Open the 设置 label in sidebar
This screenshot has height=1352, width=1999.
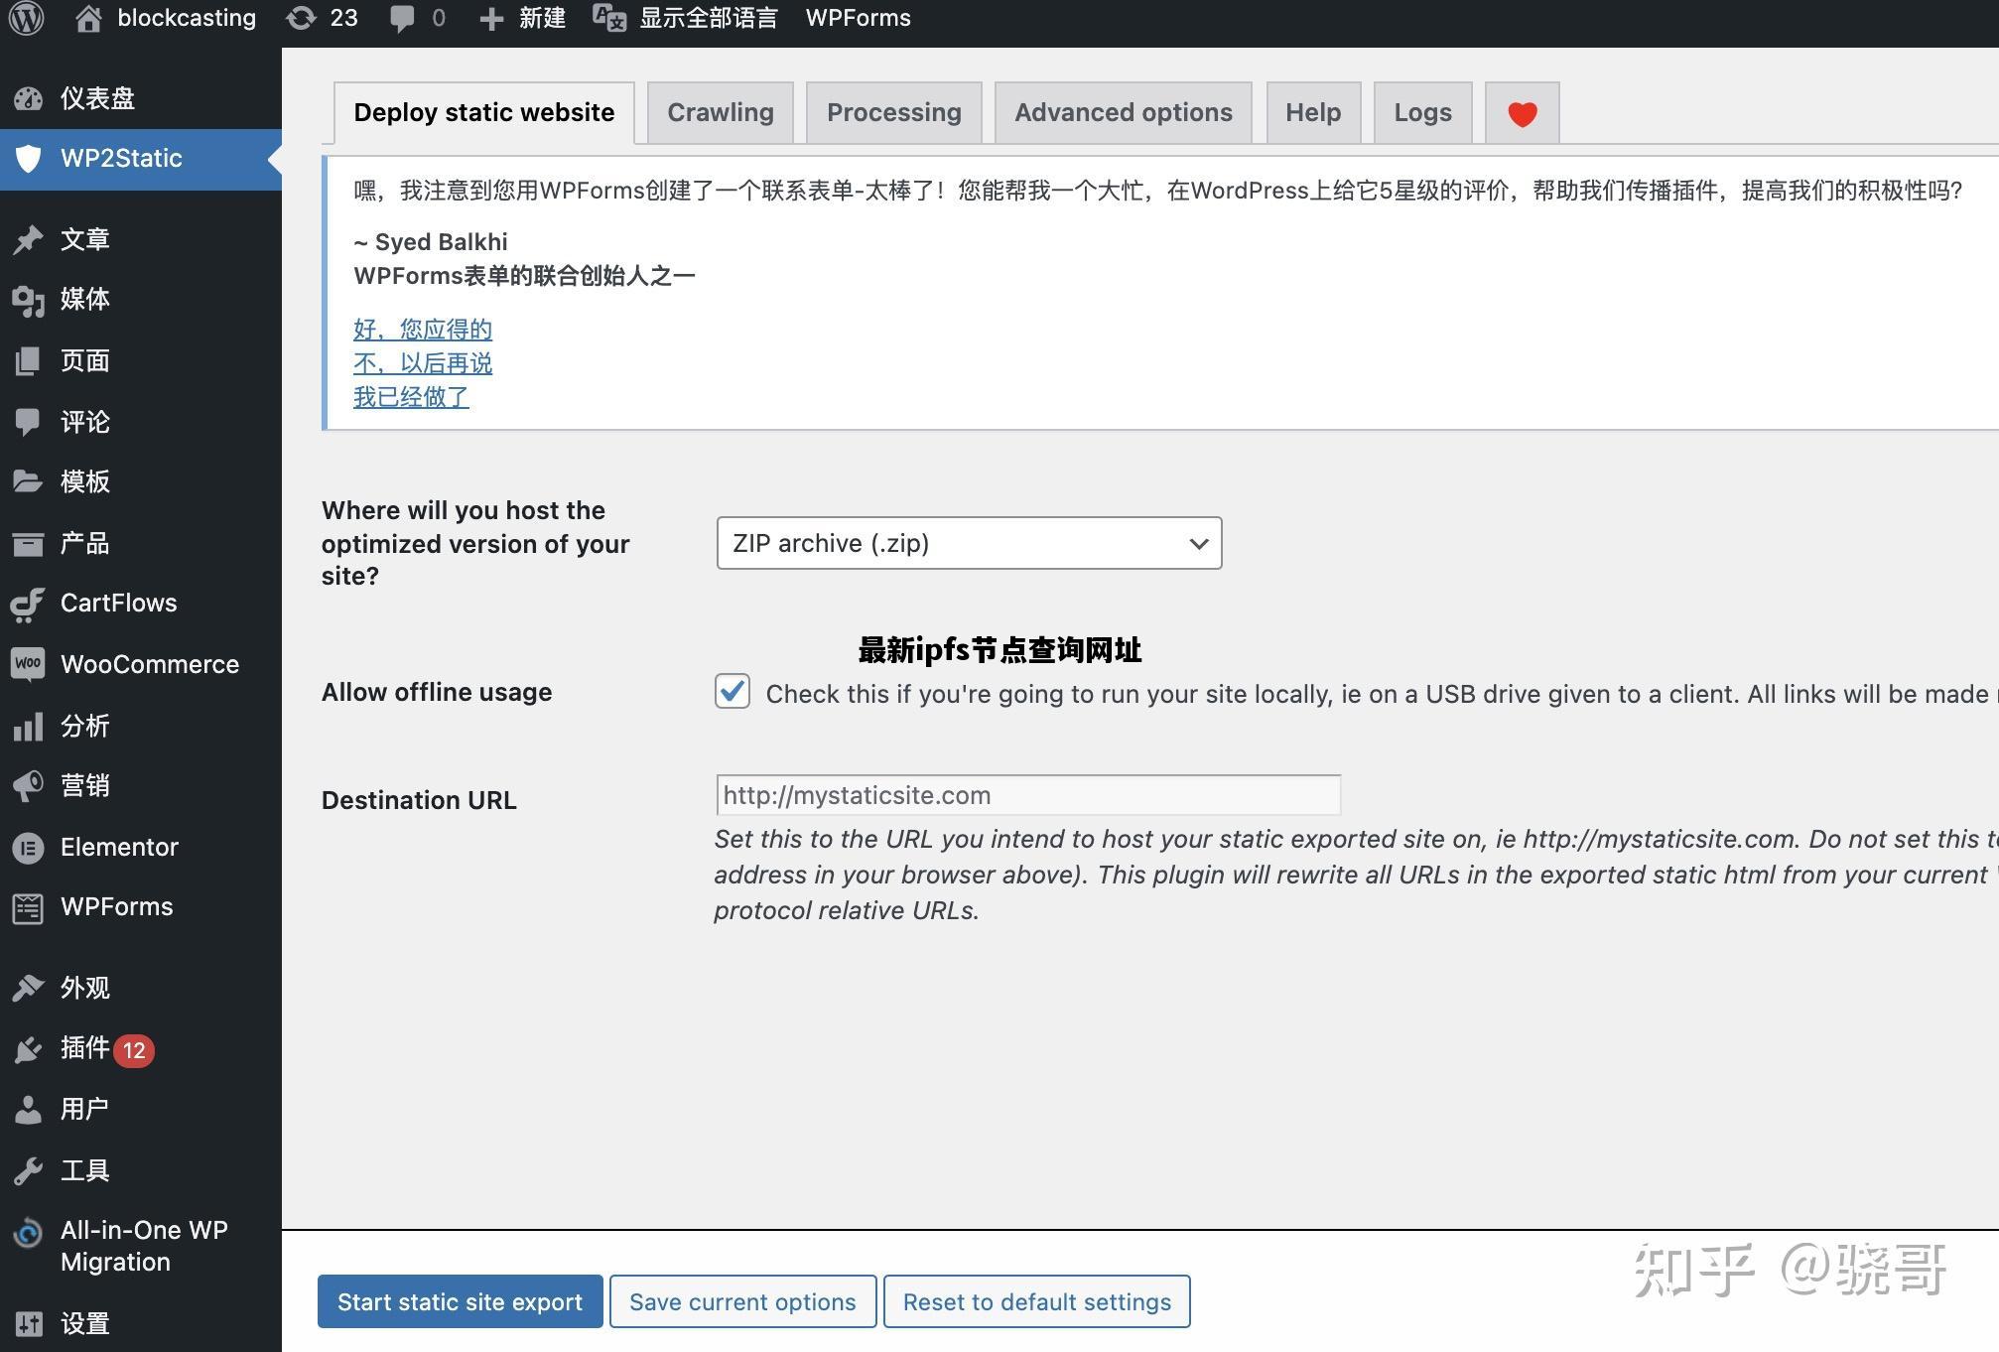85,1324
